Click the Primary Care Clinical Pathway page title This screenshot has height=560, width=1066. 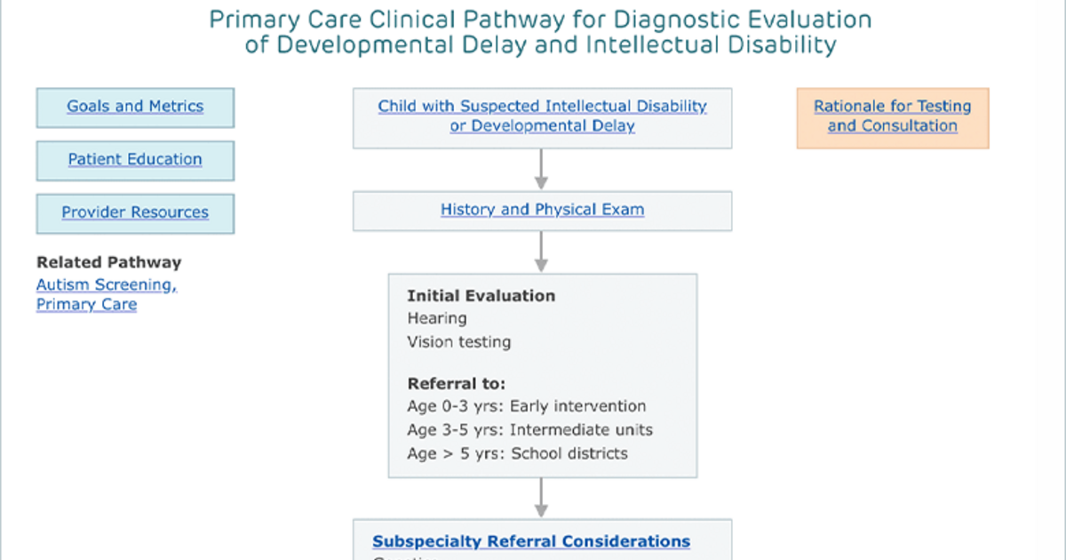click(541, 32)
